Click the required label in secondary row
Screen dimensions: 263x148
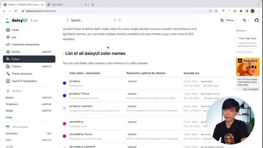(x=132, y=122)
